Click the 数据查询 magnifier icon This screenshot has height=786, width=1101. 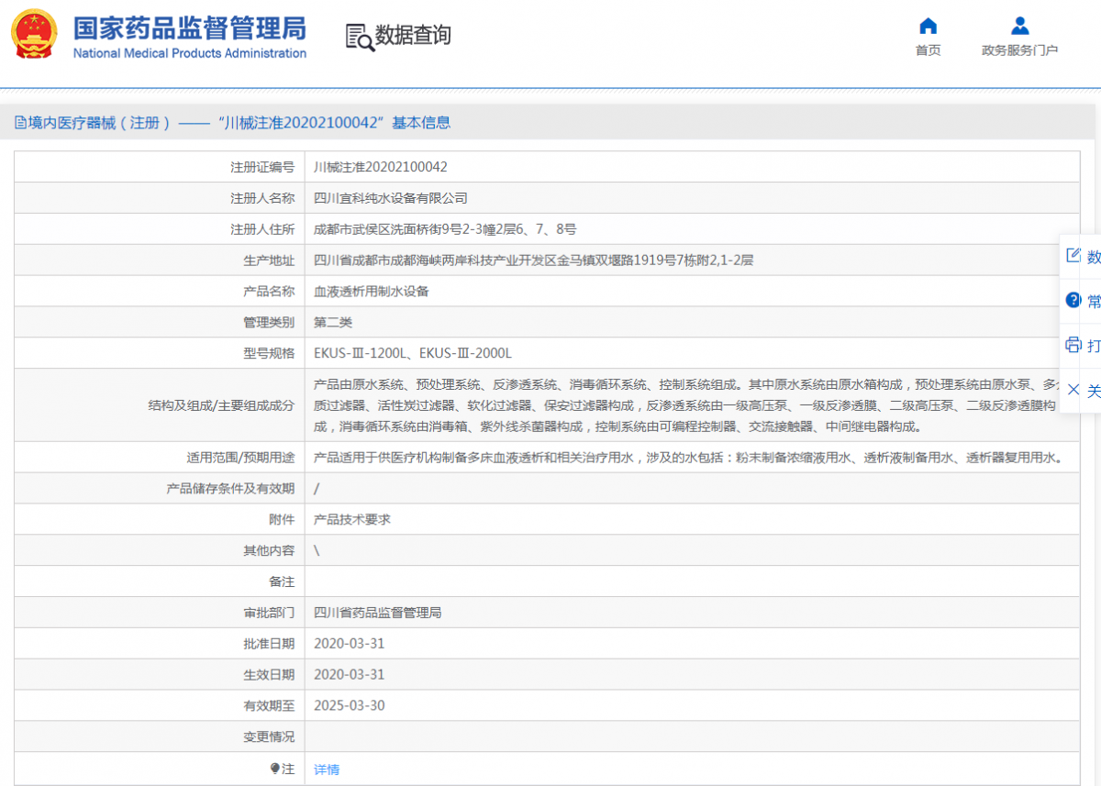358,38
